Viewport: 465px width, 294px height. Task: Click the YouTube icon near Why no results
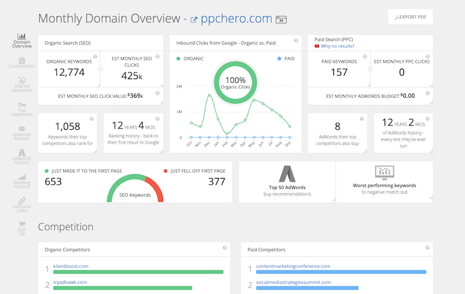(x=316, y=46)
